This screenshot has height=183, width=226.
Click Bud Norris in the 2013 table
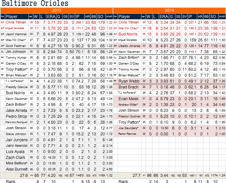coord(15,93)
